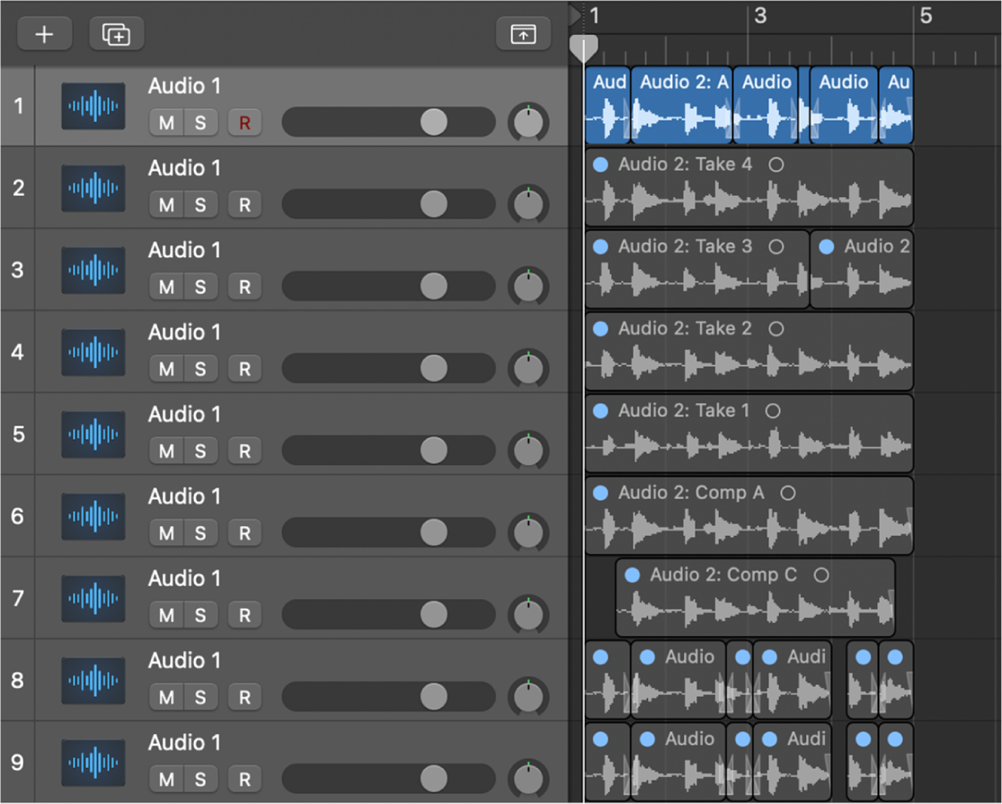Screen dimensions: 1002x804
Task: Disable record arm on track 1
Action: click(244, 122)
